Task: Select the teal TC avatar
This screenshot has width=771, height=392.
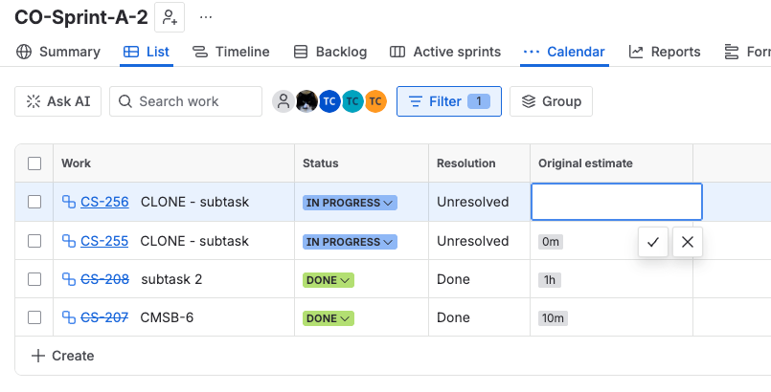Action: coord(352,101)
